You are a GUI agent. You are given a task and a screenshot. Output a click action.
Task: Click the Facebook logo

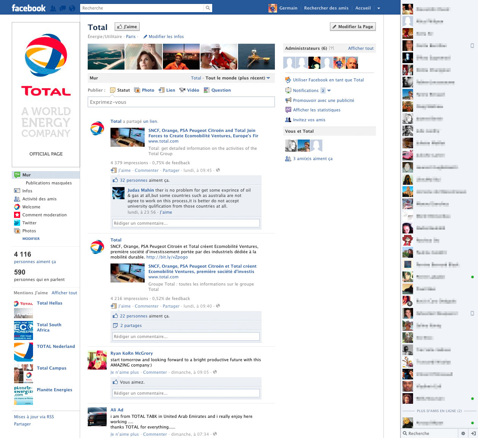28,8
